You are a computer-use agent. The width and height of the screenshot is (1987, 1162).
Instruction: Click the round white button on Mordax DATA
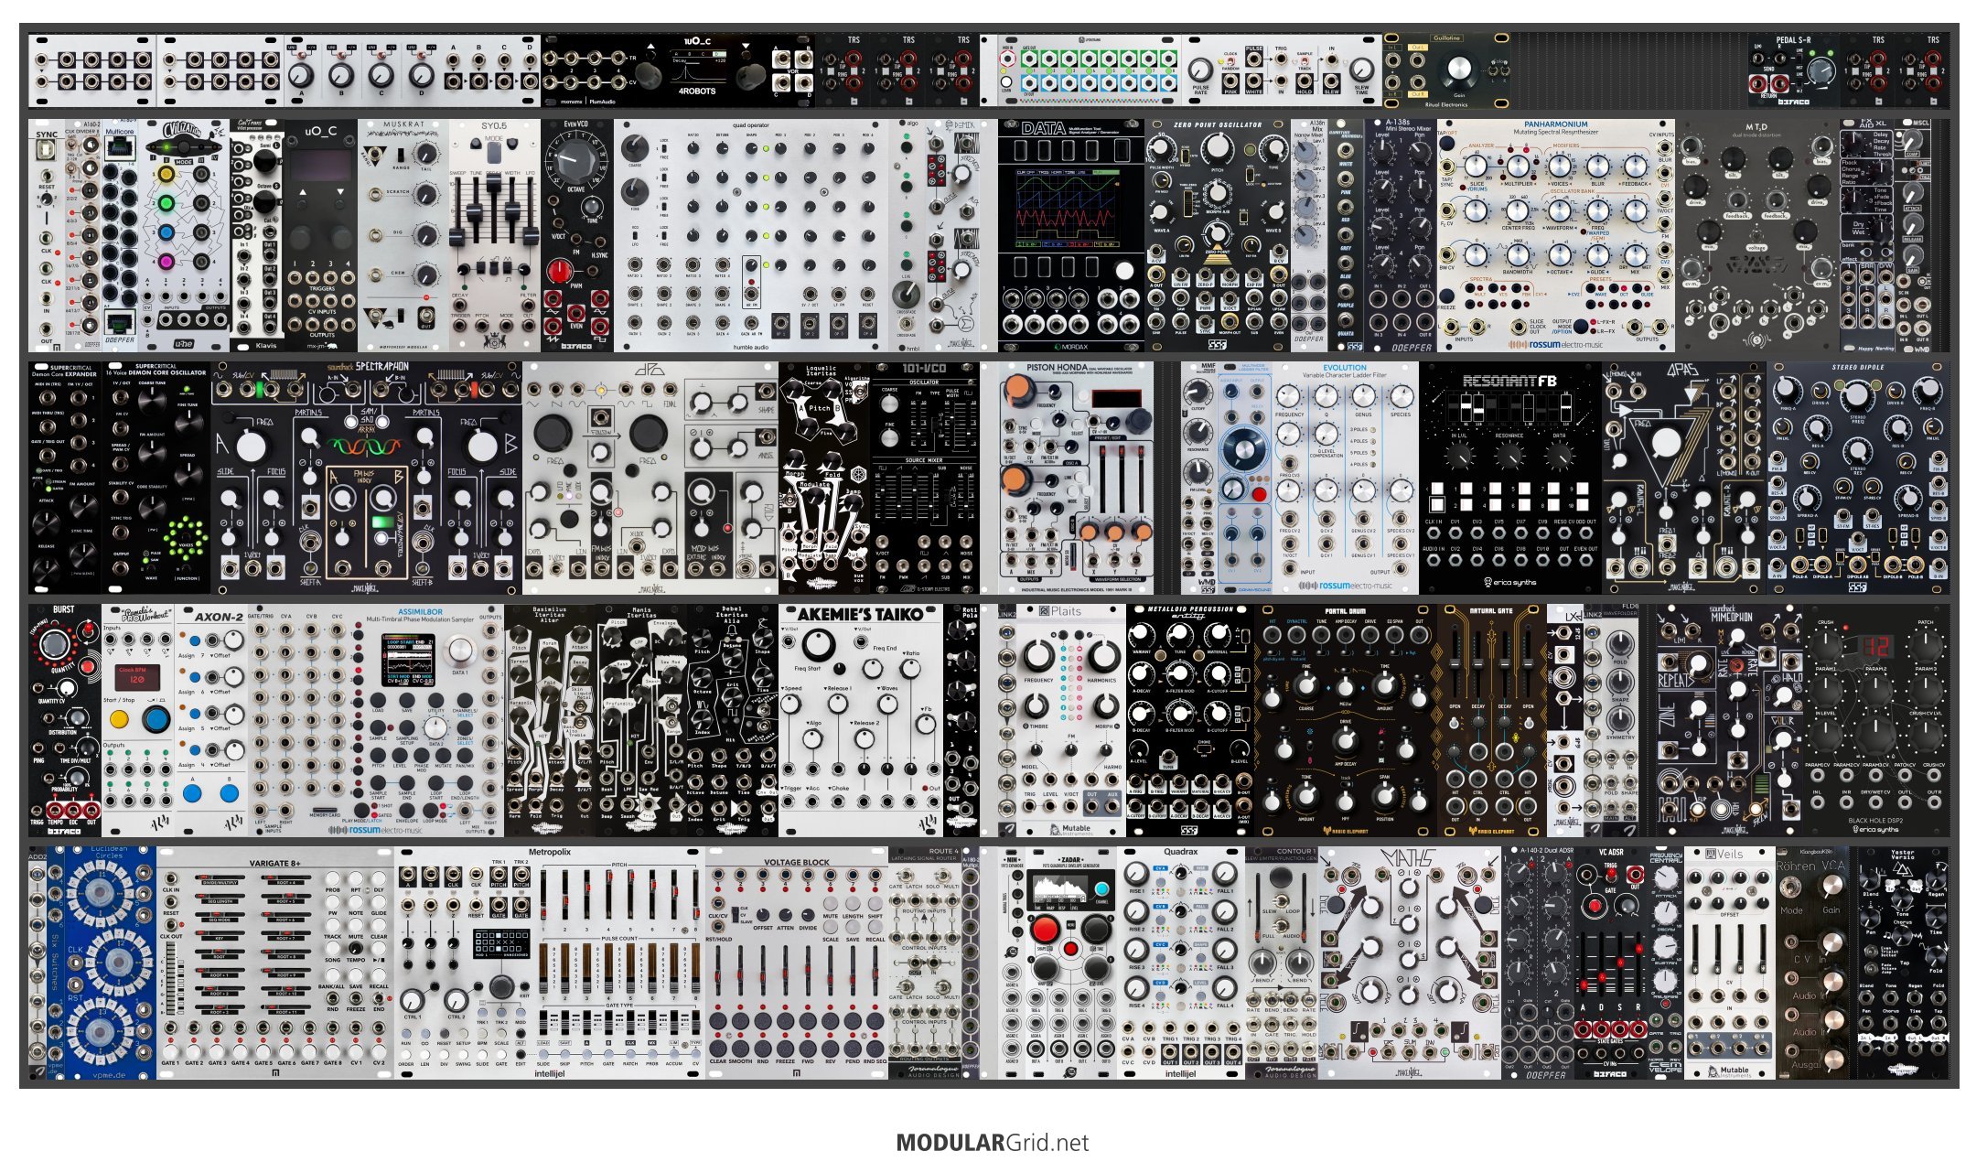pos(1124,271)
